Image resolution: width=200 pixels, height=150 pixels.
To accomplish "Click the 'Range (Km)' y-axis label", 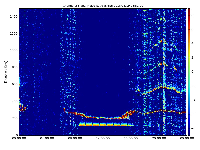I will pyautogui.click(x=6, y=72).
